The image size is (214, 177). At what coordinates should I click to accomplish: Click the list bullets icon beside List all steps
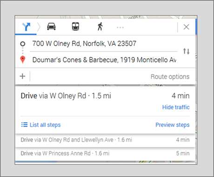coord(24,125)
